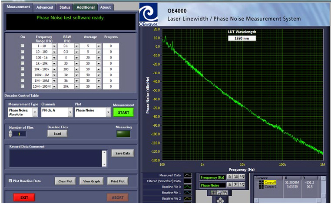Open the Frequency axis format icon menu
Viewport: 331px width, 204px height.
[242, 177]
